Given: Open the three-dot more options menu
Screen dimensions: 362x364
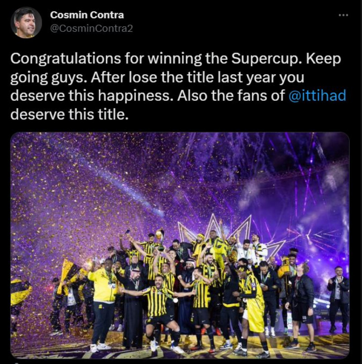Looking at the screenshot, I should tap(343, 15).
